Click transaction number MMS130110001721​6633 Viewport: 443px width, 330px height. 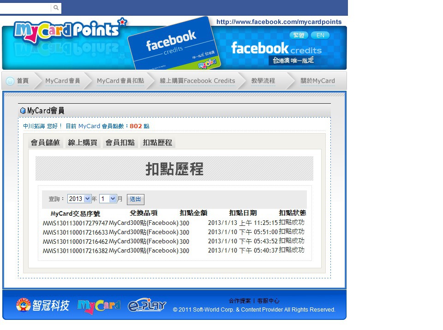75,232
